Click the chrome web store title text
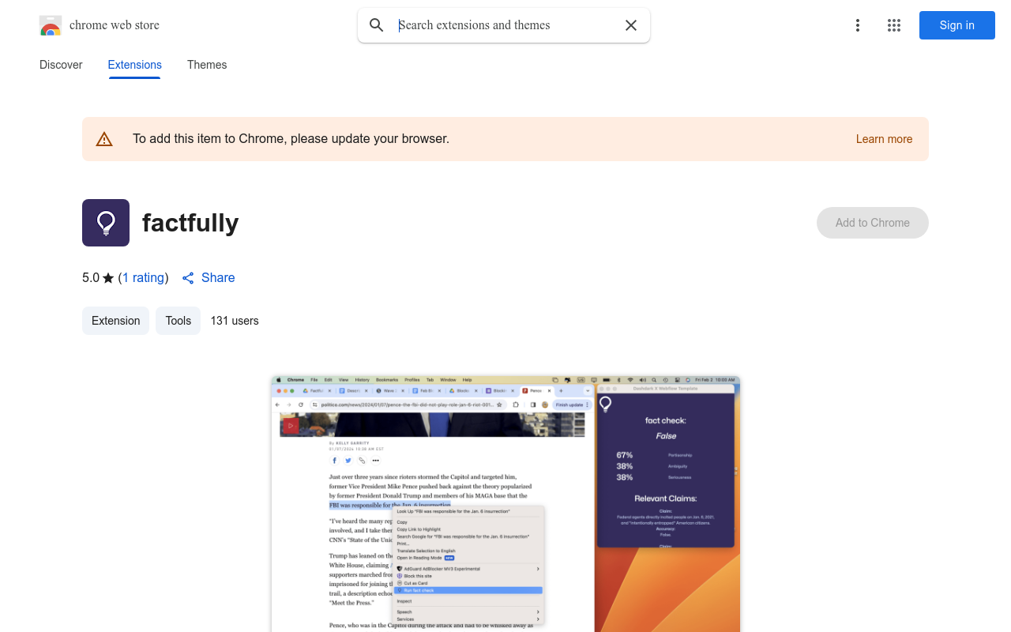 [115, 25]
